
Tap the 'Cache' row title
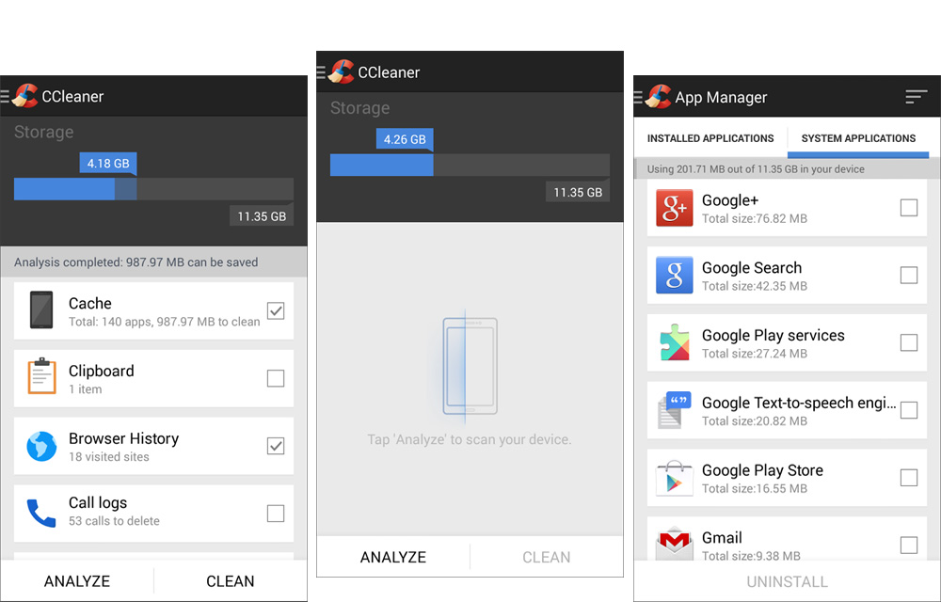point(90,304)
